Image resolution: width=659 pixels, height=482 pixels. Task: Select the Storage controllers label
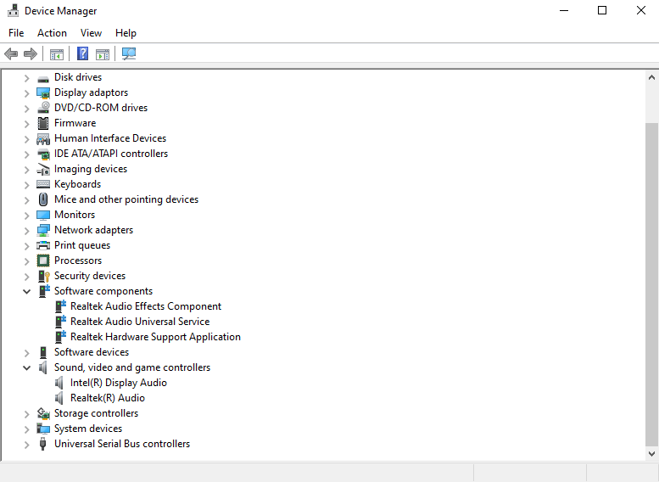pos(96,413)
